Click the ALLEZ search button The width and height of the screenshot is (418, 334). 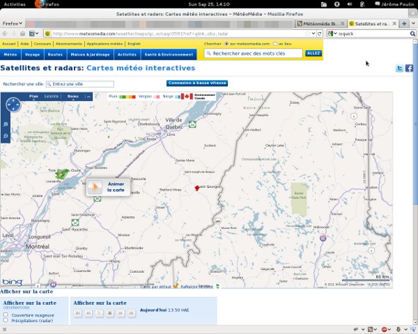(x=313, y=53)
